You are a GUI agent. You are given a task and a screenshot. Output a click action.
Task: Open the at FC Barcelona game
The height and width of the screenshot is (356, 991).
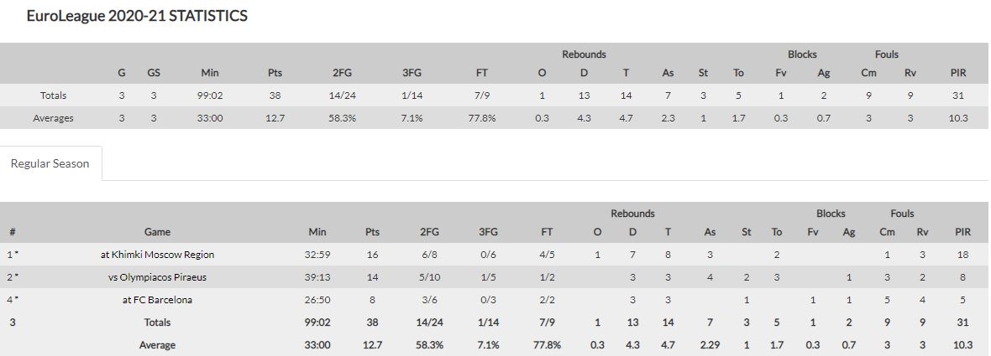coord(157,300)
